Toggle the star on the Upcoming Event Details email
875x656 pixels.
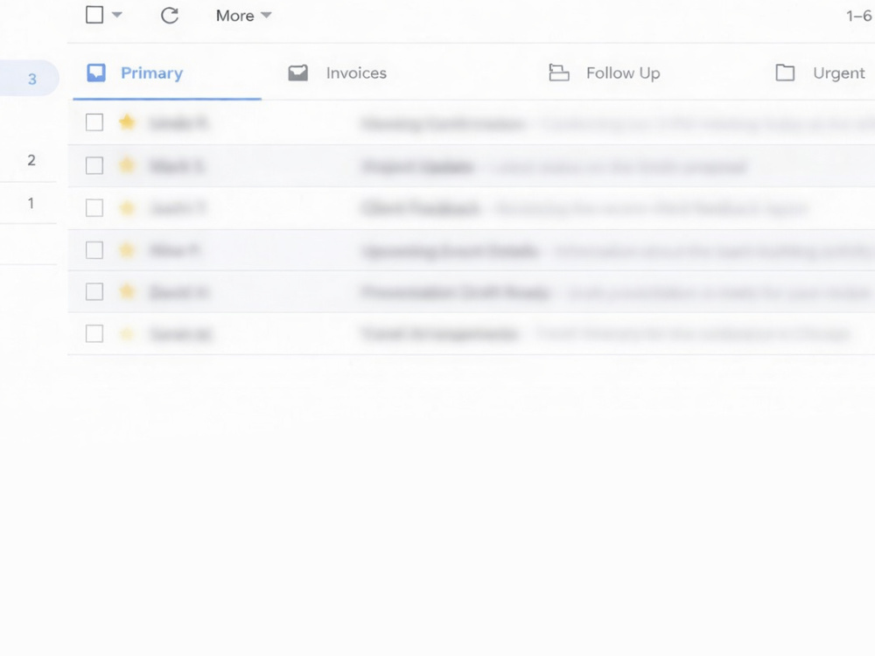tap(127, 250)
